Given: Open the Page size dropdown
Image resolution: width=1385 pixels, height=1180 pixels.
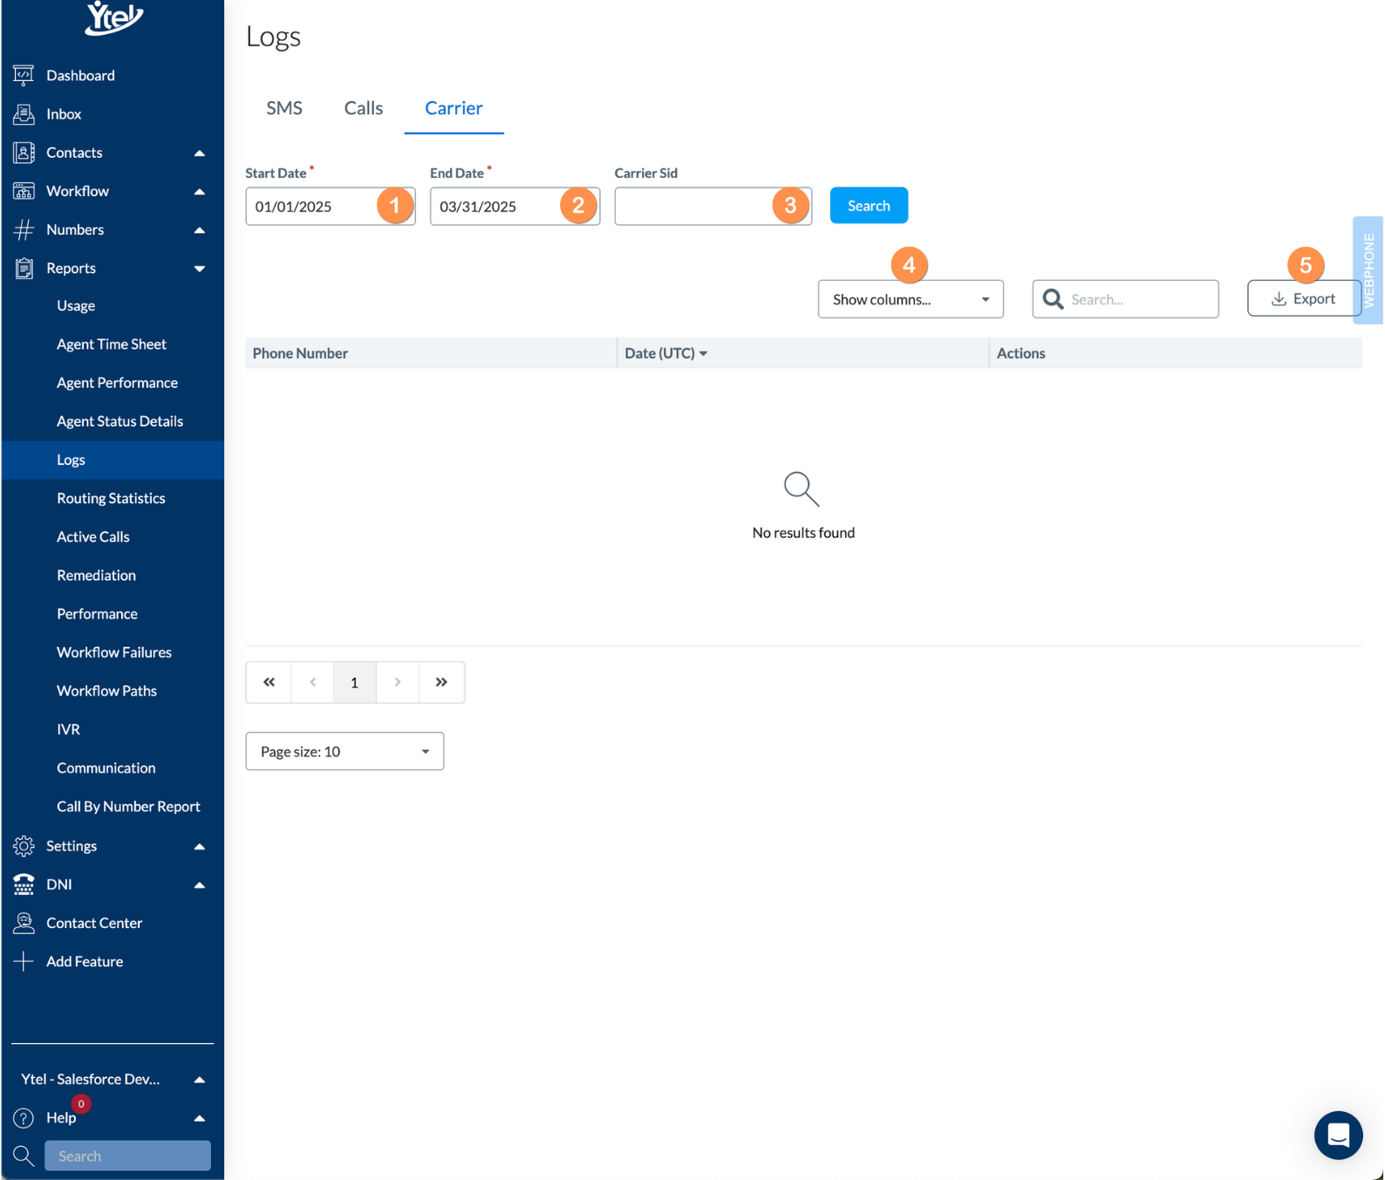Looking at the screenshot, I should [x=345, y=752].
